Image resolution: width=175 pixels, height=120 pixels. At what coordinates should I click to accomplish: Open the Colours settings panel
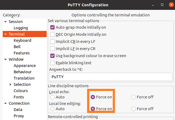pyautogui.click(x=21, y=91)
